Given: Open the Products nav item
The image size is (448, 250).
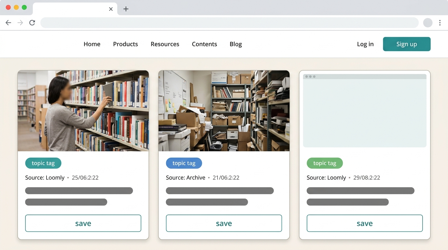Looking at the screenshot, I should click(125, 44).
